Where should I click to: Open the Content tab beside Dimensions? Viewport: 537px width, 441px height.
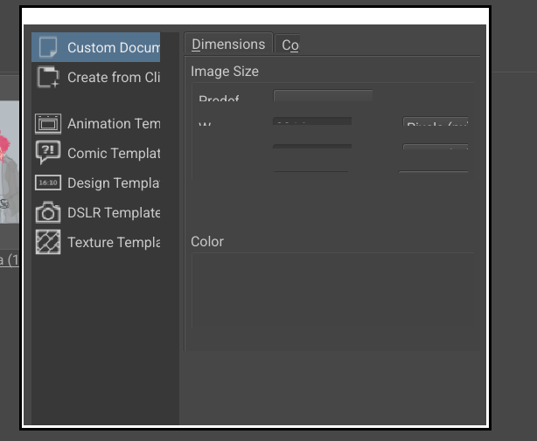click(289, 45)
